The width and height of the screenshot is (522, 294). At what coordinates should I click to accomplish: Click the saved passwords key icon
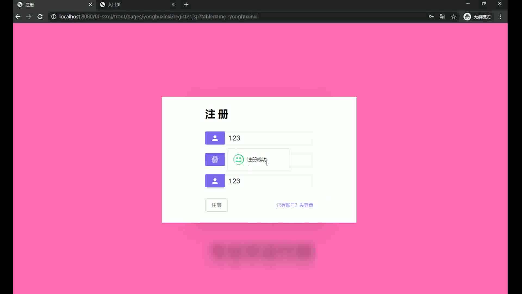[x=431, y=17]
